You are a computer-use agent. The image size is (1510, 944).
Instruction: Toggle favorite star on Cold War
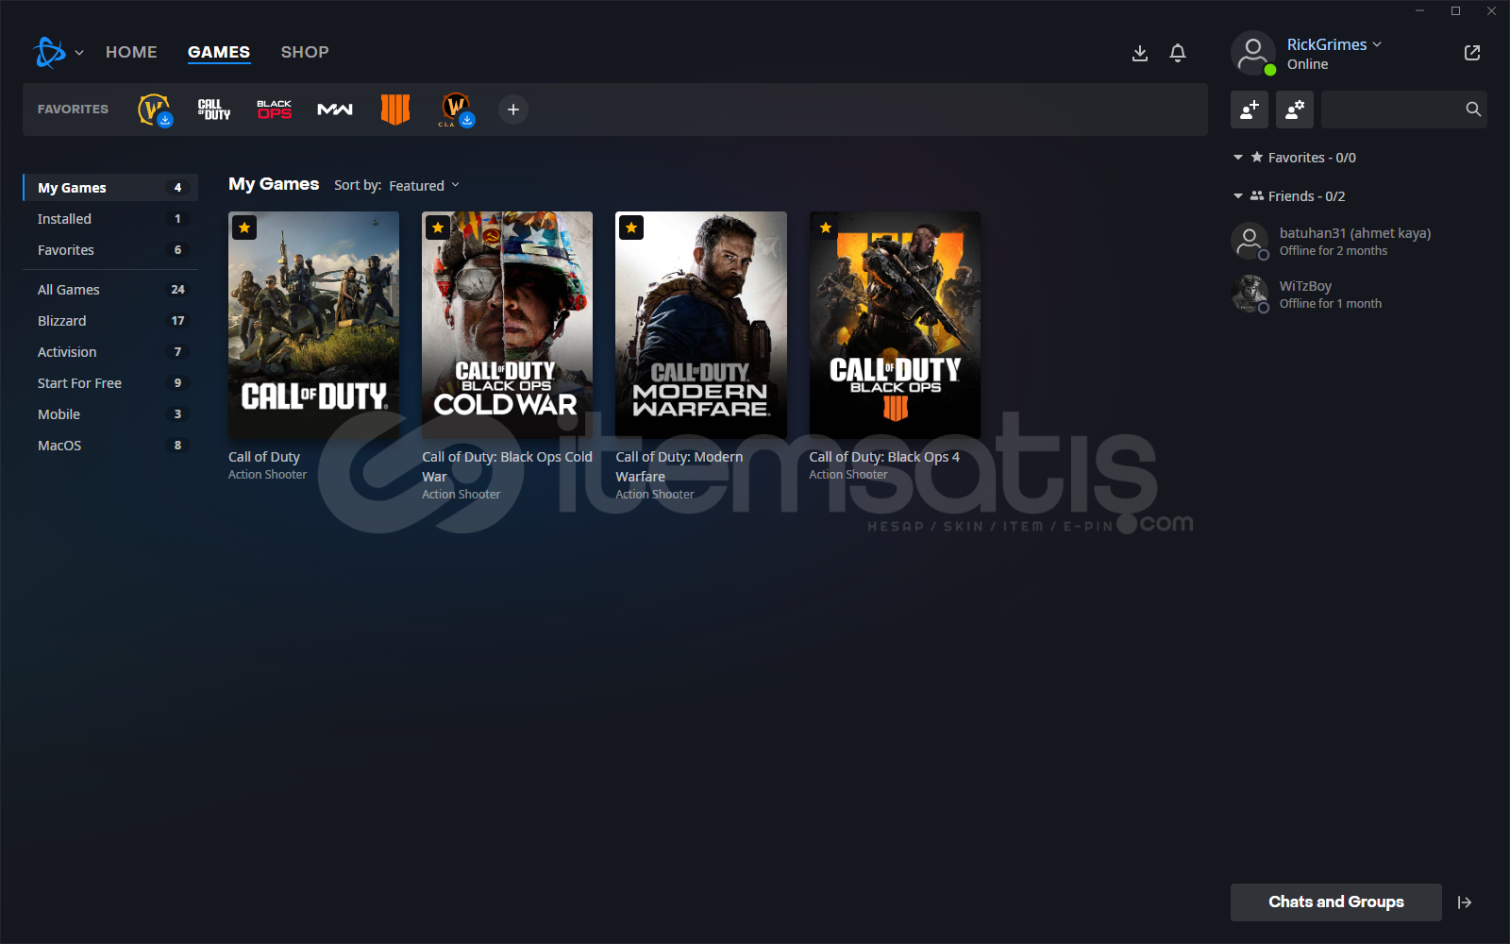(x=438, y=228)
